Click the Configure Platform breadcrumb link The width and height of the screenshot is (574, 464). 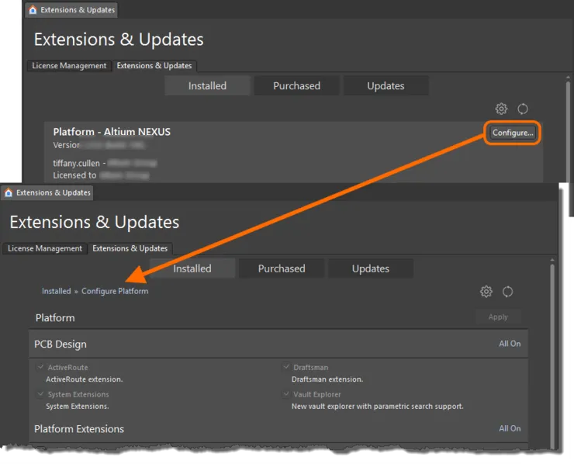click(x=115, y=291)
